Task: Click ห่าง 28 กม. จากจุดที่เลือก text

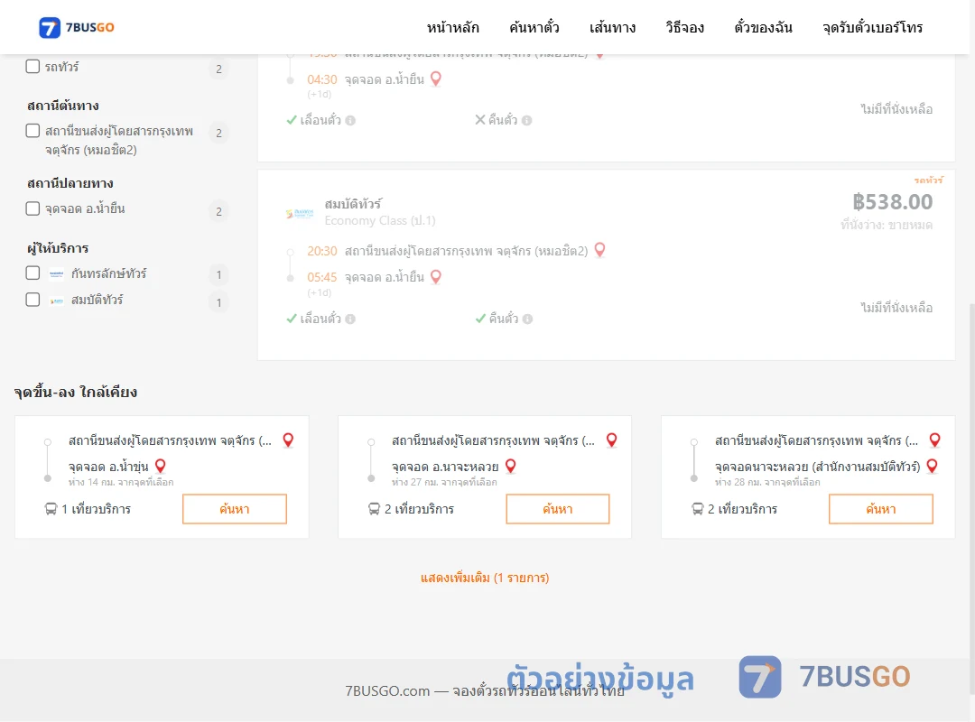Action: 767,482
